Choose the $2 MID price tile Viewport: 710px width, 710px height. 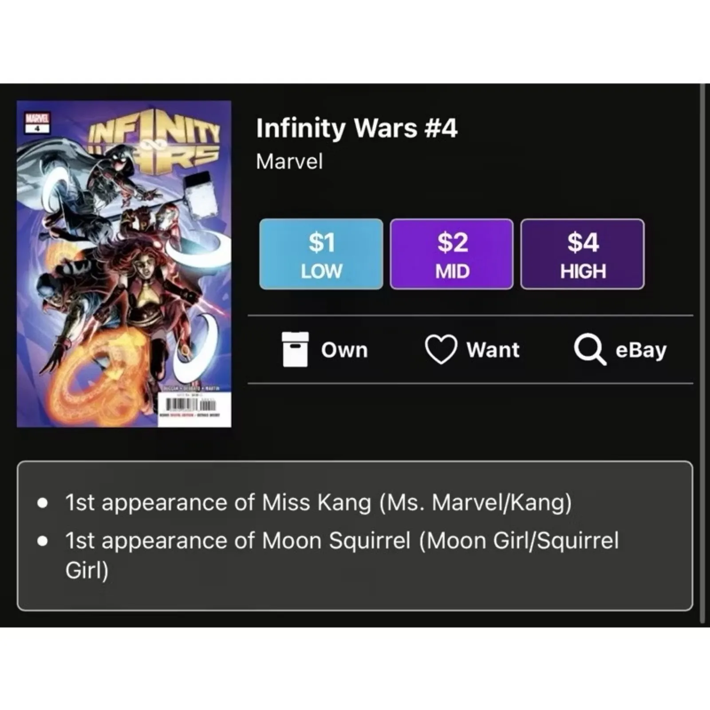[452, 254]
